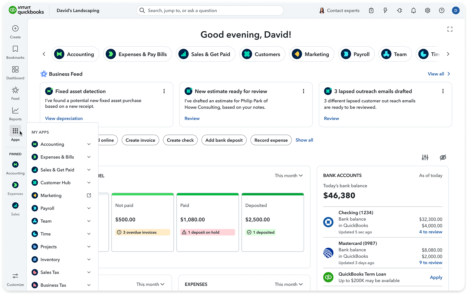Open notifications from the bell icon
Image resolution: width=468 pixels, height=295 pixels.
pyautogui.click(x=413, y=10)
